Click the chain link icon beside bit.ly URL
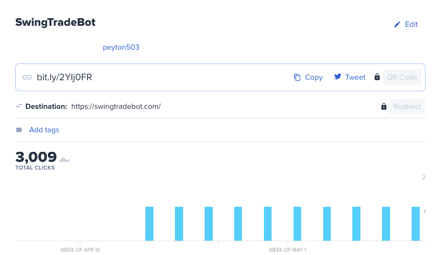The image size is (447, 255). click(27, 77)
